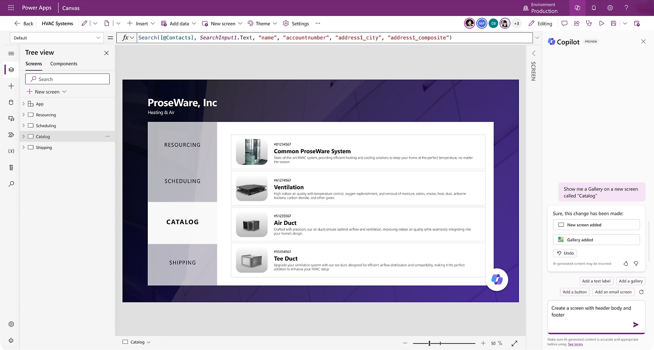654x350 pixels.
Task: Click the pencil edit icon in toolbar
Action: [x=85, y=24]
